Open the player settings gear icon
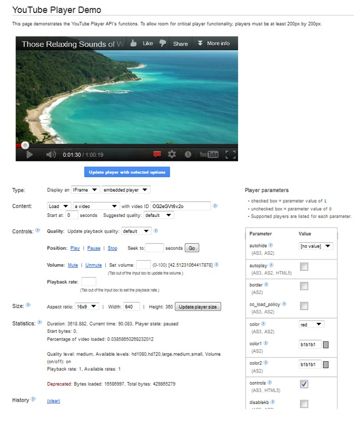 tap(172, 155)
